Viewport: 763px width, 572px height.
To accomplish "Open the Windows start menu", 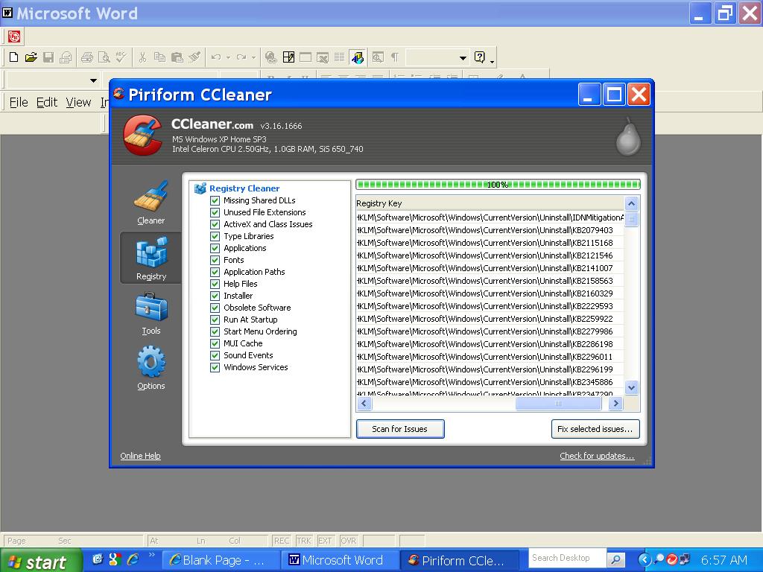I will pos(41,560).
